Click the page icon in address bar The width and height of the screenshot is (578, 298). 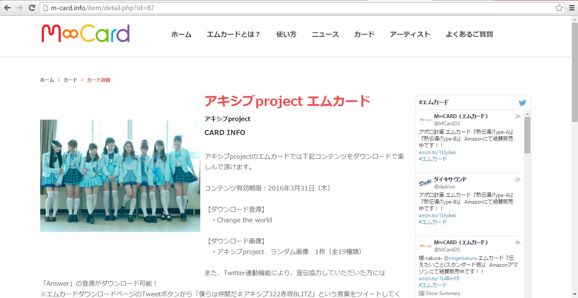pos(45,8)
